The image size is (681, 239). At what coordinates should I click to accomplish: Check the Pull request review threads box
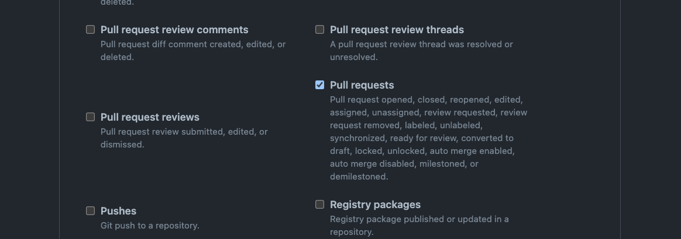[x=319, y=30]
